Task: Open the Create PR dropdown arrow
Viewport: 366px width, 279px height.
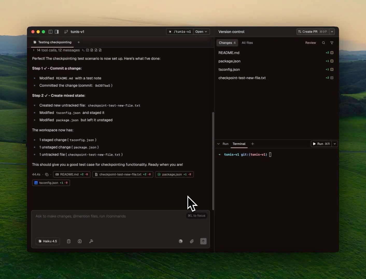Action: click(332, 32)
